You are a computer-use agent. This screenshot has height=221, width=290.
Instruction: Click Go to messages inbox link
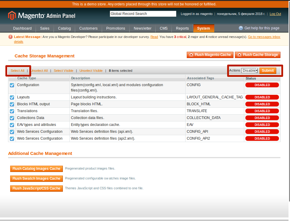pyautogui.click(x=264, y=37)
